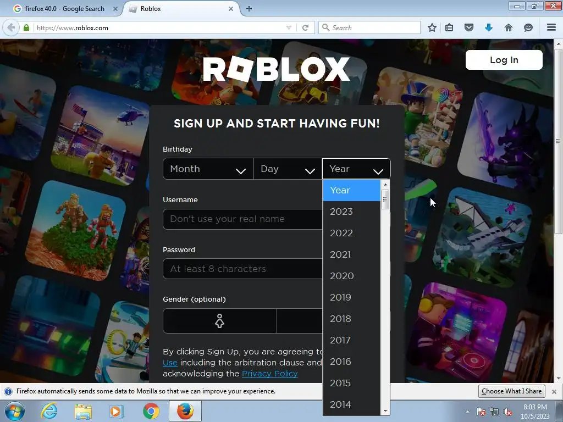Close the firefox 40.0 Google Search tab
The height and width of the screenshot is (422, 563).
click(115, 9)
